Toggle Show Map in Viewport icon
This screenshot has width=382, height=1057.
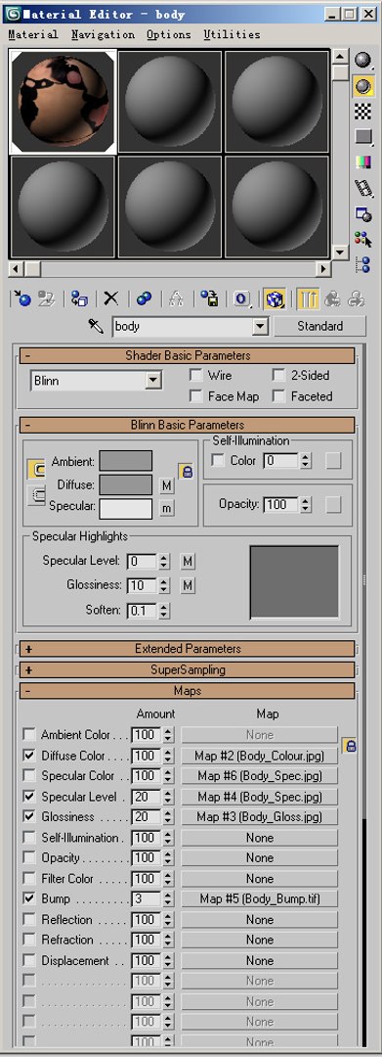(x=275, y=299)
